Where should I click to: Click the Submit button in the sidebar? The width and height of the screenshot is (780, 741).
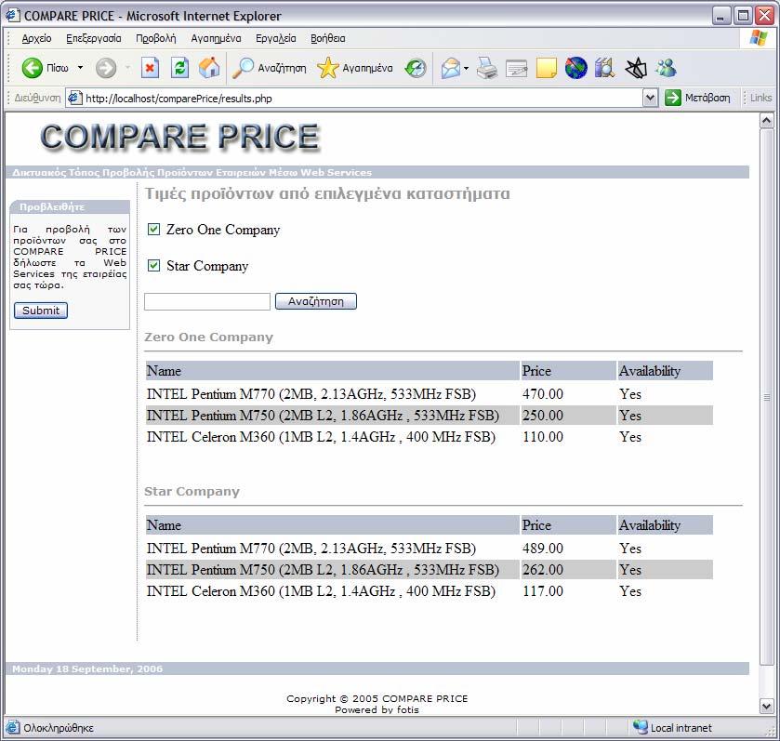click(x=41, y=311)
